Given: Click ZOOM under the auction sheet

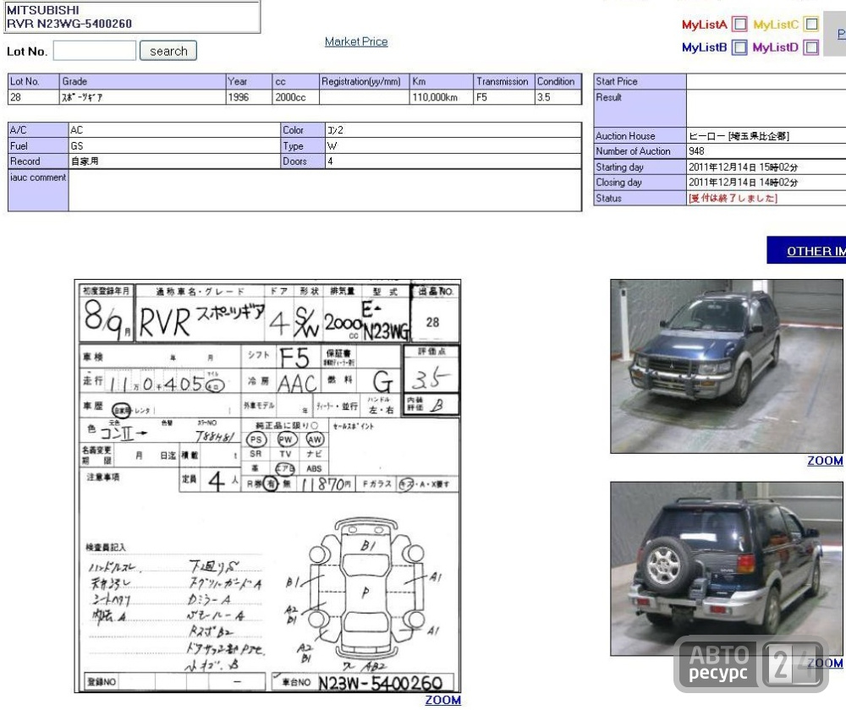Looking at the screenshot, I should click(x=443, y=700).
